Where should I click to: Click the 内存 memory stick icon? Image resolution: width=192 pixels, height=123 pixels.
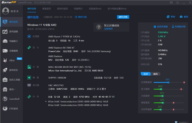[29, 97]
